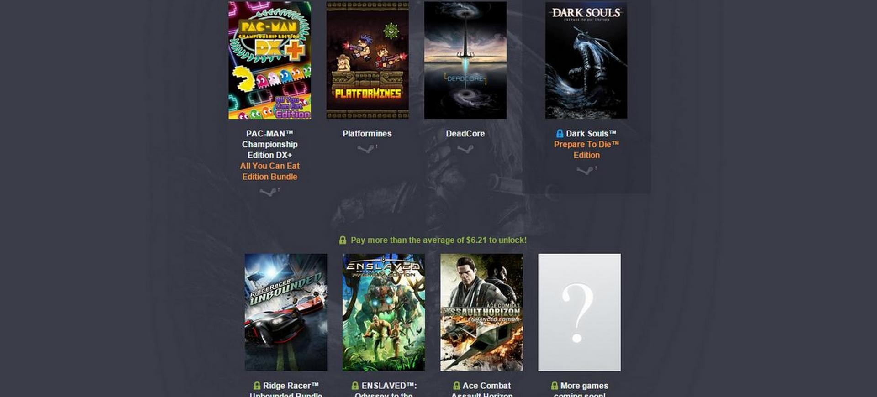
Task: Open the DeadCore cover image
Action: click(x=465, y=60)
